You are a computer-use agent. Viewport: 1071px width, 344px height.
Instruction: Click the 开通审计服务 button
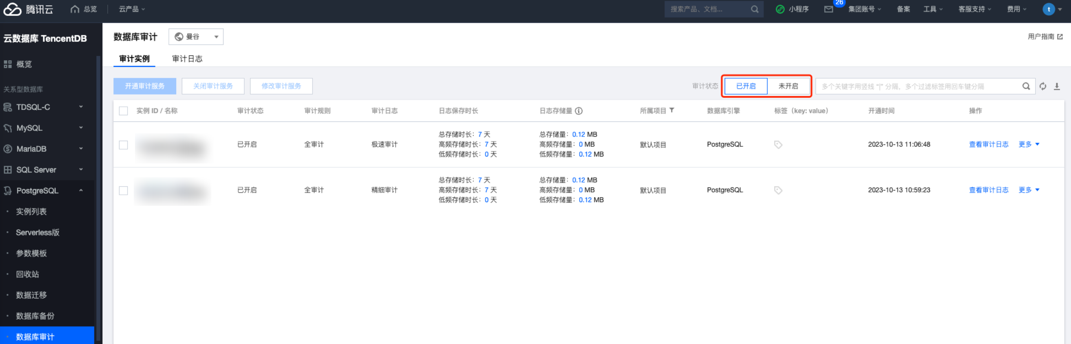click(145, 86)
